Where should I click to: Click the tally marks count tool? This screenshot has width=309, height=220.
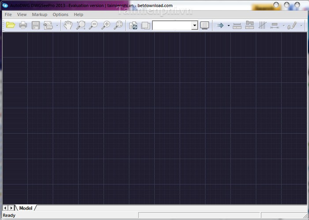pyautogui.click(x=262, y=25)
